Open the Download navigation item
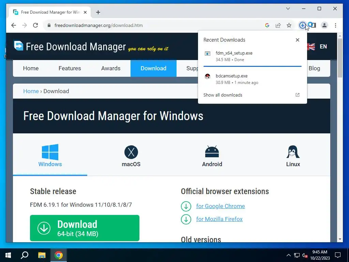The width and height of the screenshot is (349, 262). click(153, 68)
